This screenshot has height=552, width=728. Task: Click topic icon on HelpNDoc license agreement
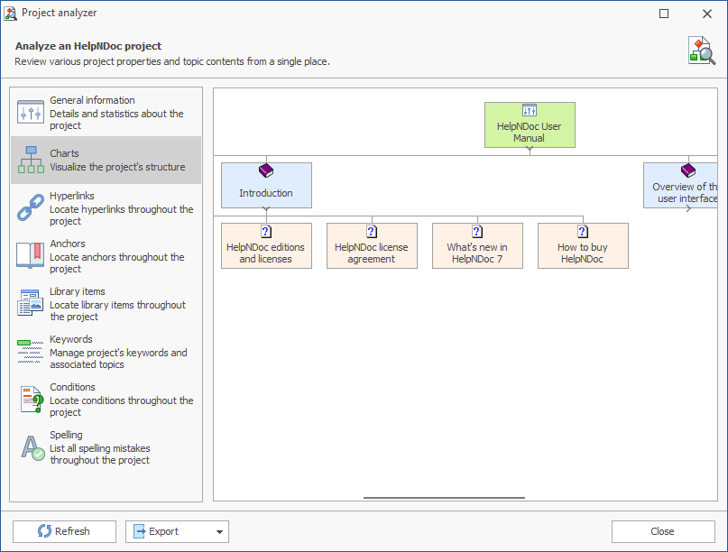point(372,231)
